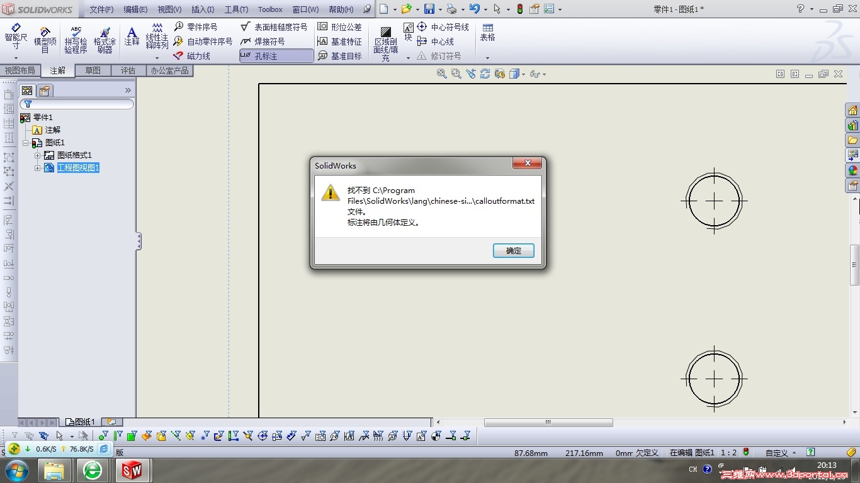Open the 工具(T) menu
Image resolution: width=860 pixels, height=483 pixels.
pos(236,9)
